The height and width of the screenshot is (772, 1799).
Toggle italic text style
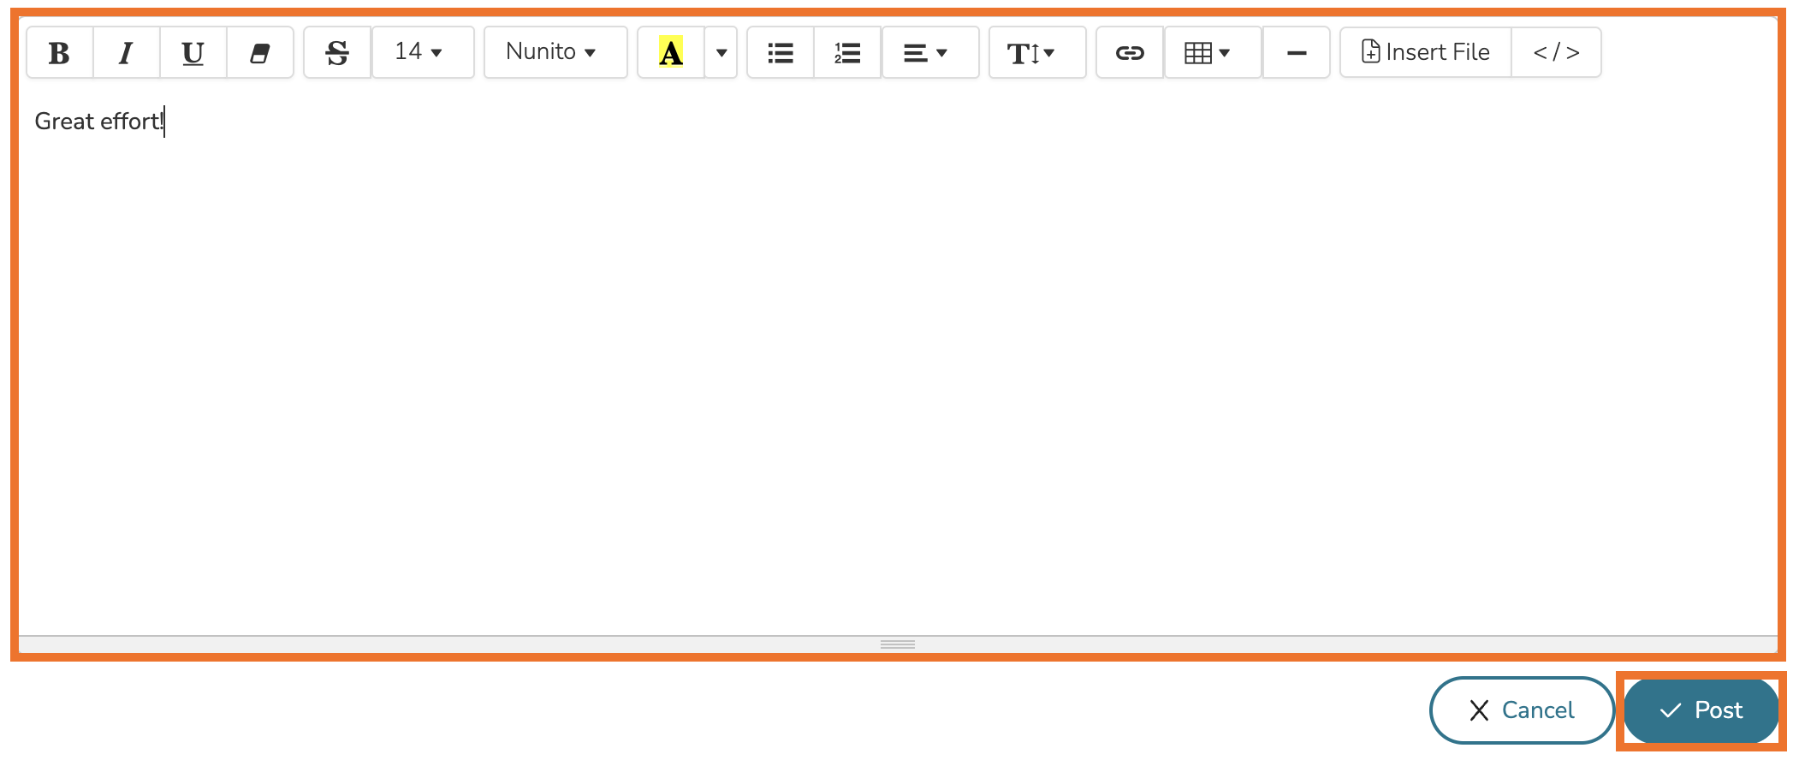tap(126, 53)
